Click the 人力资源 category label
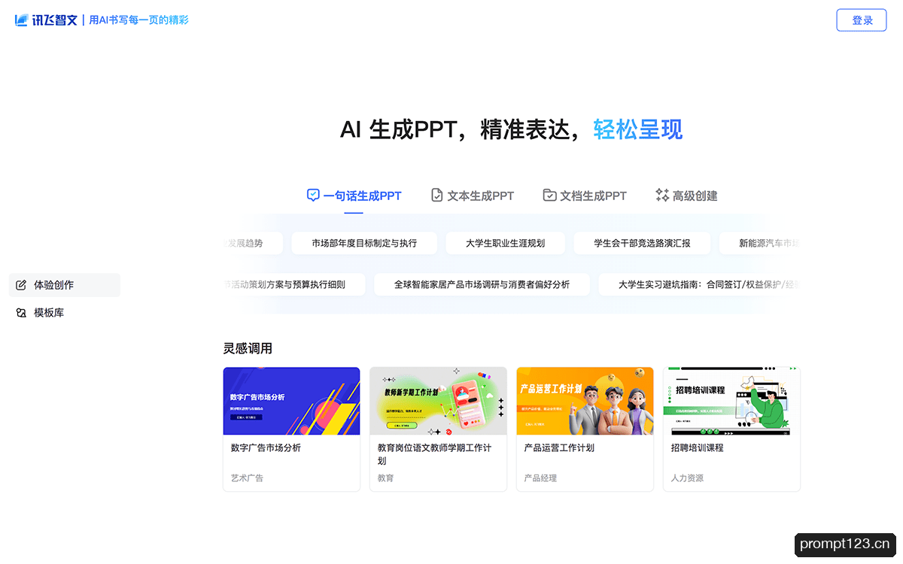 (x=687, y=478)
